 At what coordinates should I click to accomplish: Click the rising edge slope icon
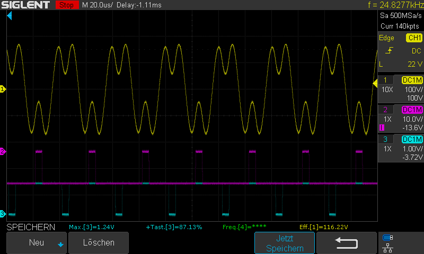tap(389, 50)
